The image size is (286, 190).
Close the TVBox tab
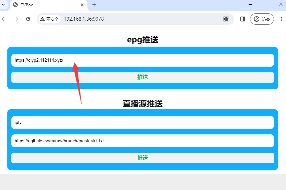[x=82, y=5]
